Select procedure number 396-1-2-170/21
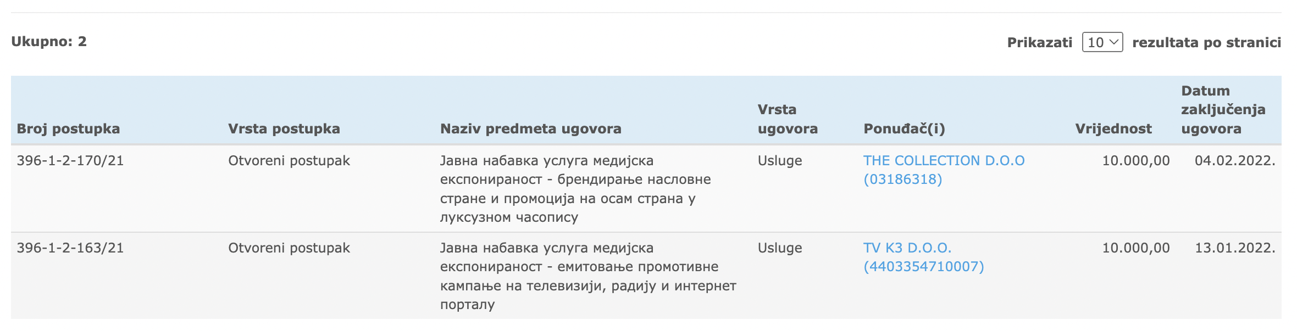 70,160
